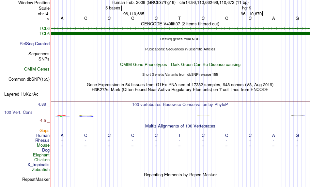Click the chr14: ruler label
Screen dimensions: 310x187
(43, 14)
